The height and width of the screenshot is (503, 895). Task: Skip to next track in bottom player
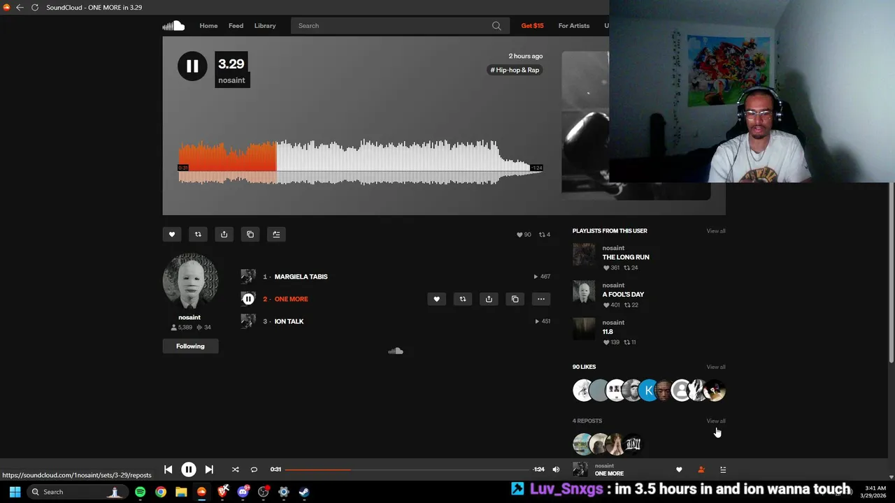click(209, 469)
